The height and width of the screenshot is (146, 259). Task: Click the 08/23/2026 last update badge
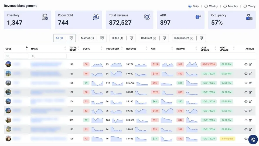(x=209, y=64)
